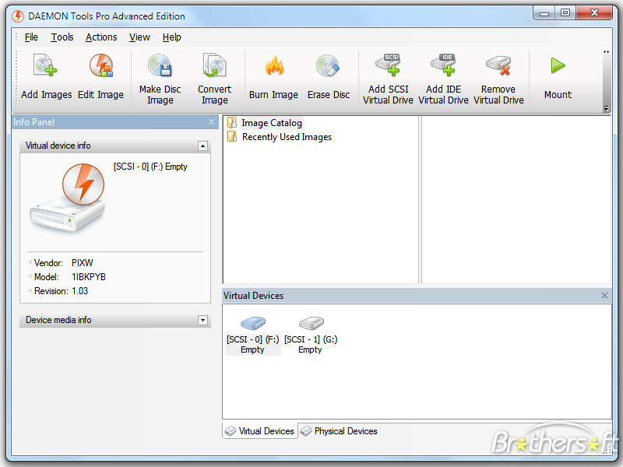Open the Actions menu
Image resolution: width=623 pixels, height=467 pixels.
pos(101,37)
